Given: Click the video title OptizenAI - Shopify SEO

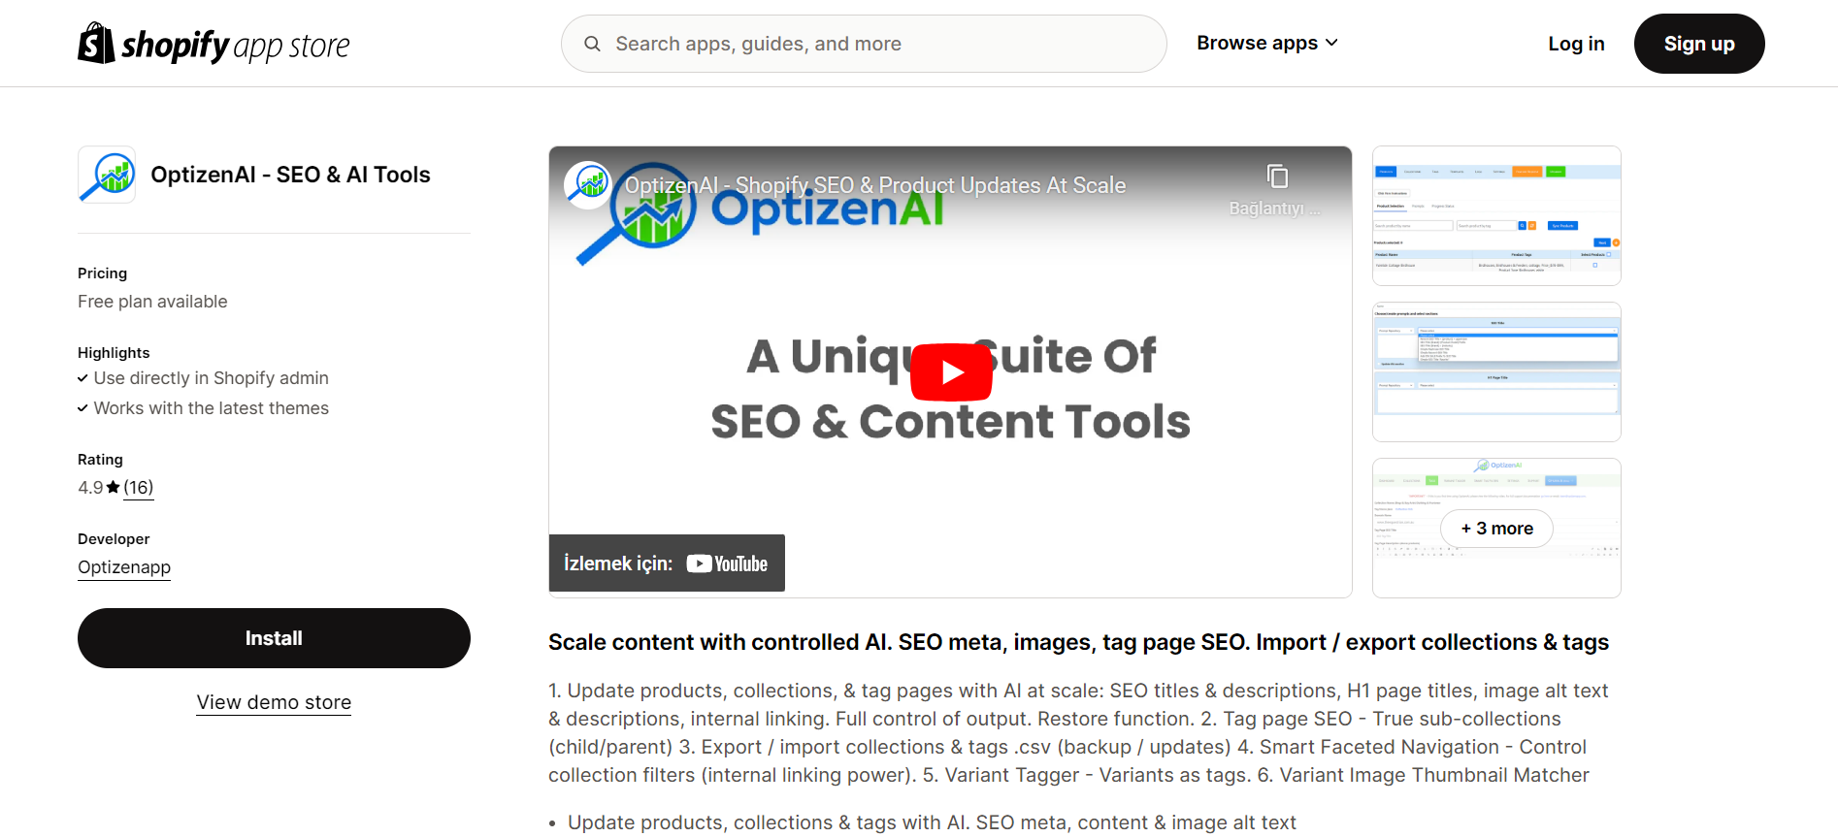Looking at the screenshot, I should pyautogui.click(x=875, y=185).
